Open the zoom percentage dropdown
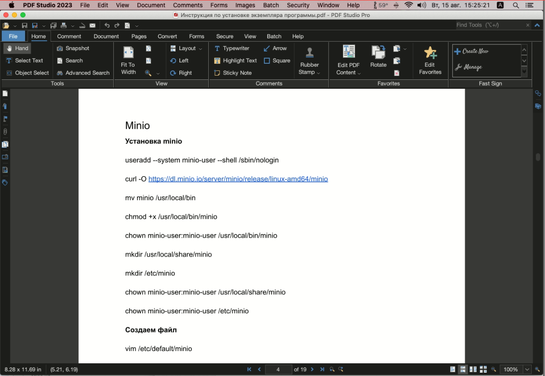545x376 pixels. [x=527, y=369]
